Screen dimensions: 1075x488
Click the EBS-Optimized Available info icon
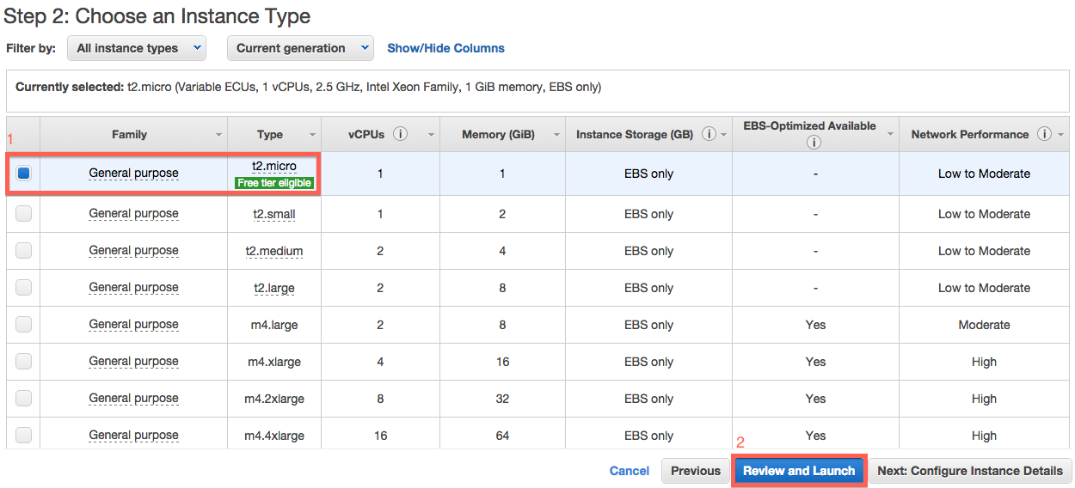pos(814,143)
